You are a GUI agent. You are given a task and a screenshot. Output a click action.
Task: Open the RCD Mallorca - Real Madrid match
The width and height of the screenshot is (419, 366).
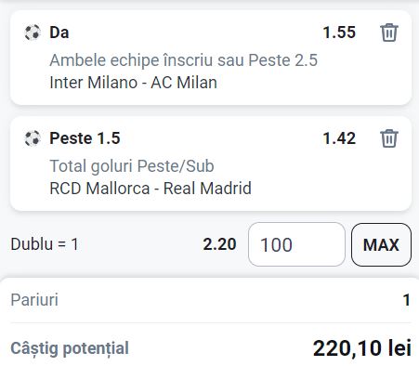pos(151,189)
